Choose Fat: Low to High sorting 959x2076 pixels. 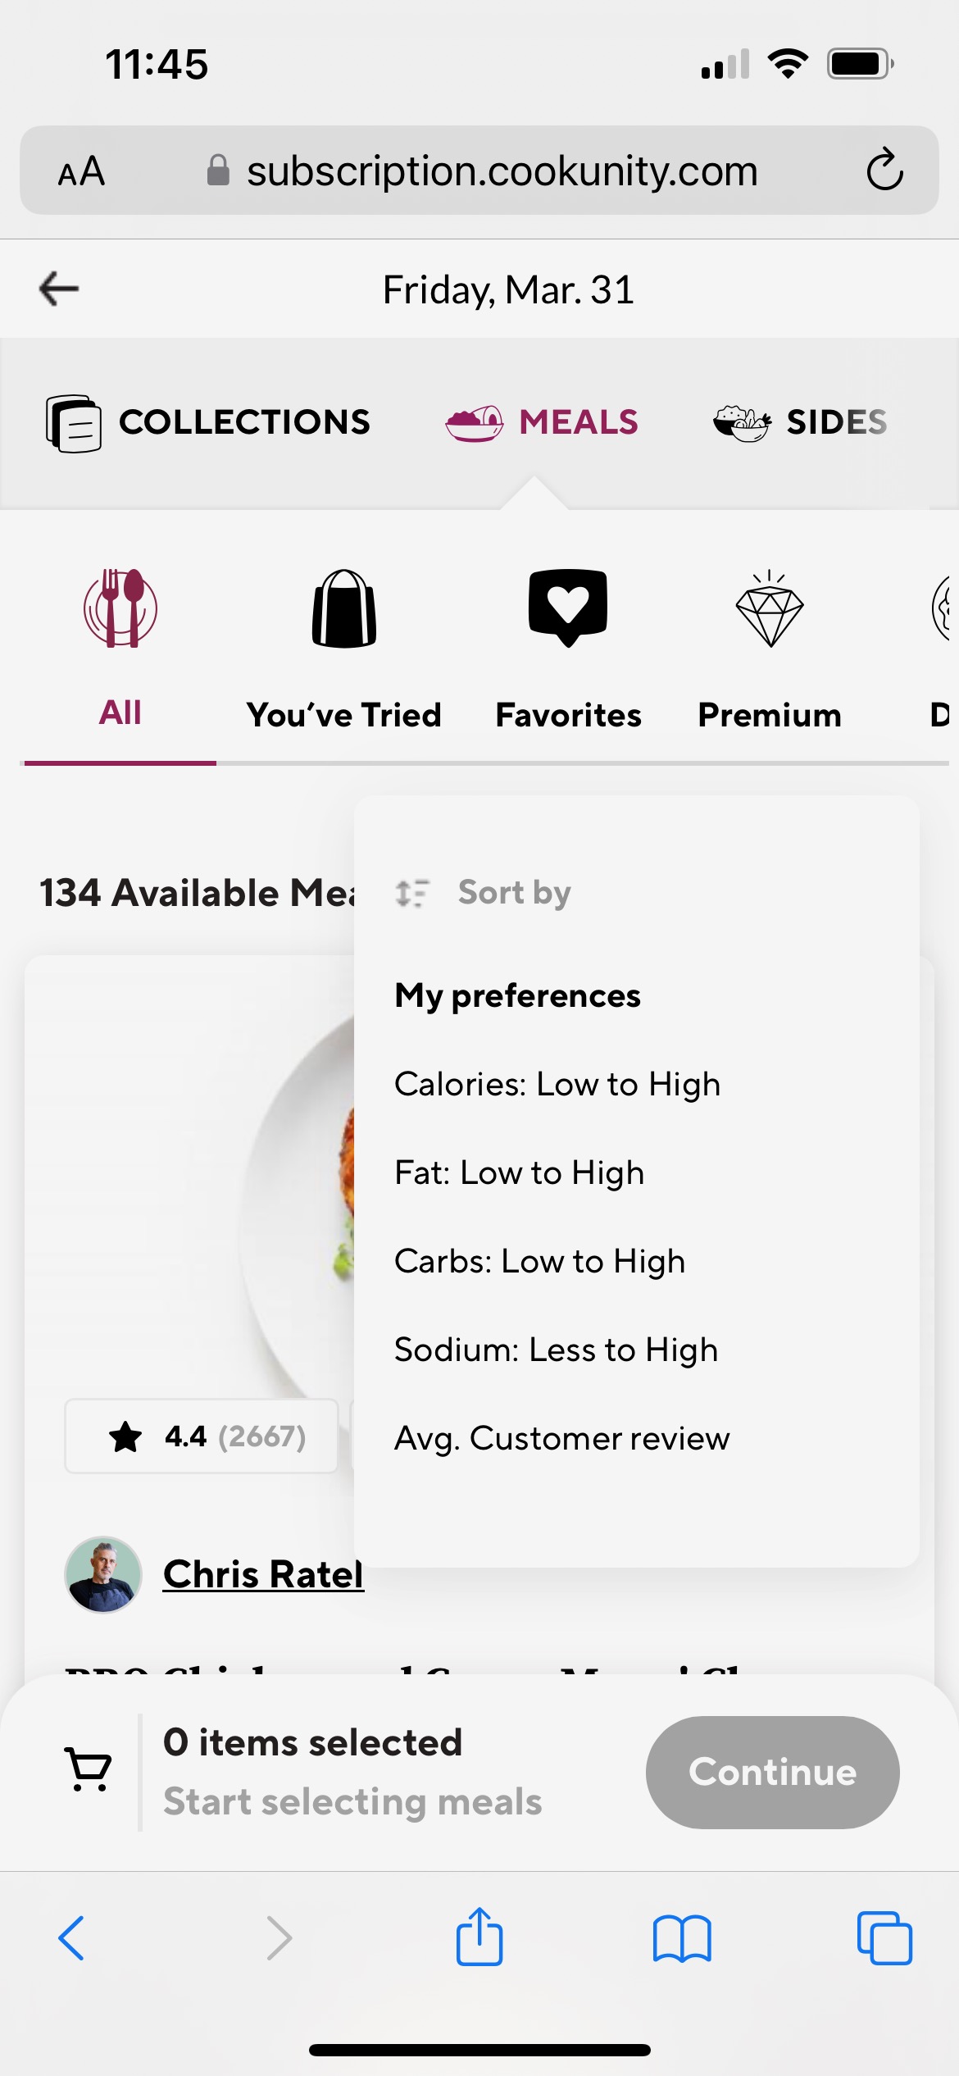519,1172
